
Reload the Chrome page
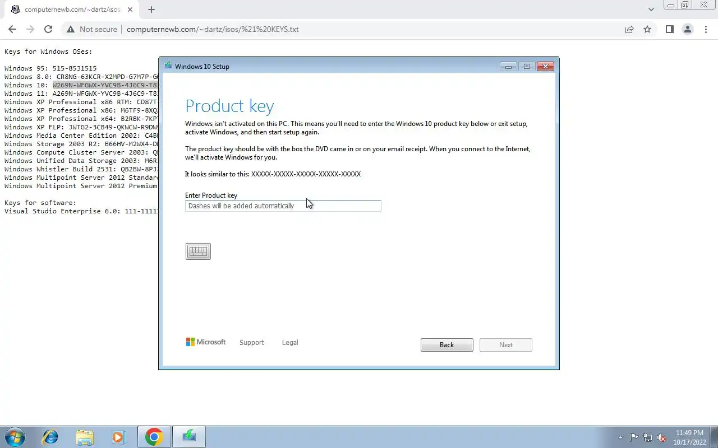point(48,29)
